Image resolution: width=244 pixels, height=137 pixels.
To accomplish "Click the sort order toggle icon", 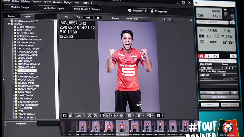I will tap(169, 19).
